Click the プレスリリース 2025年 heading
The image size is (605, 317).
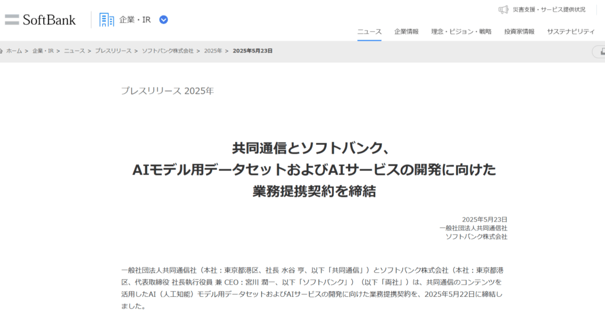coord(167,91)
